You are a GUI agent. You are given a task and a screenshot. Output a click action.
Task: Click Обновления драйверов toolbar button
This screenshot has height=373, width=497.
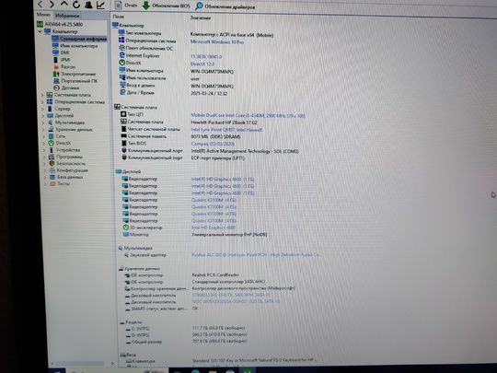pyautogui.click(x=225, y=6)
